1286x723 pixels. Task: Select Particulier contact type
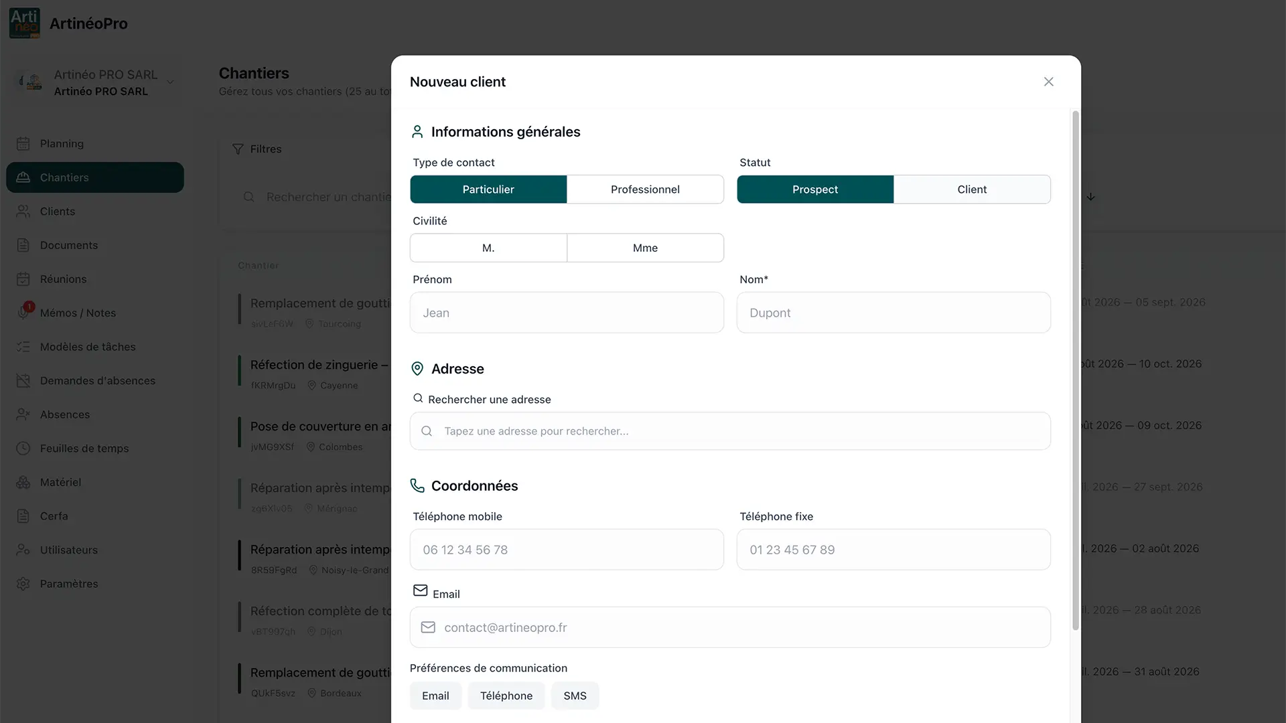click(488, 189)
